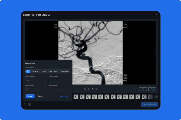Image resolution: width=181 pixels, height=120 pixels.
Task: Click the MRN Number input field
Action: (x=59, y=89)
